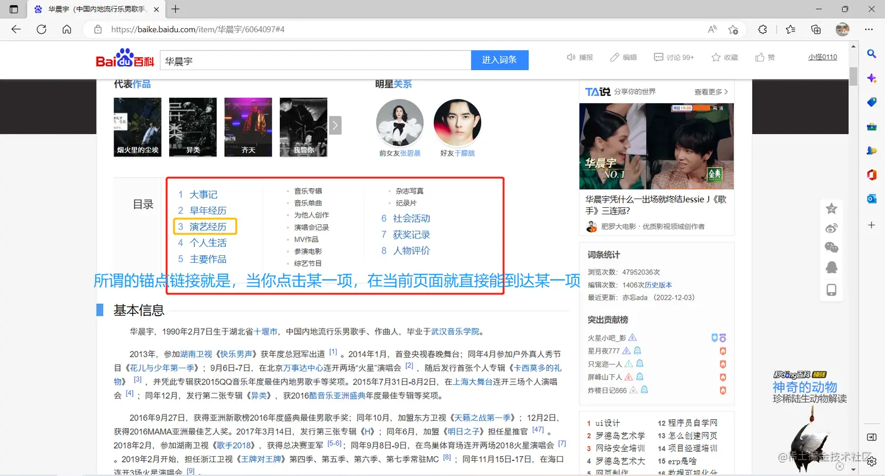Open the Favorites list
The image size is (885, 476).
tap(791, 29)
